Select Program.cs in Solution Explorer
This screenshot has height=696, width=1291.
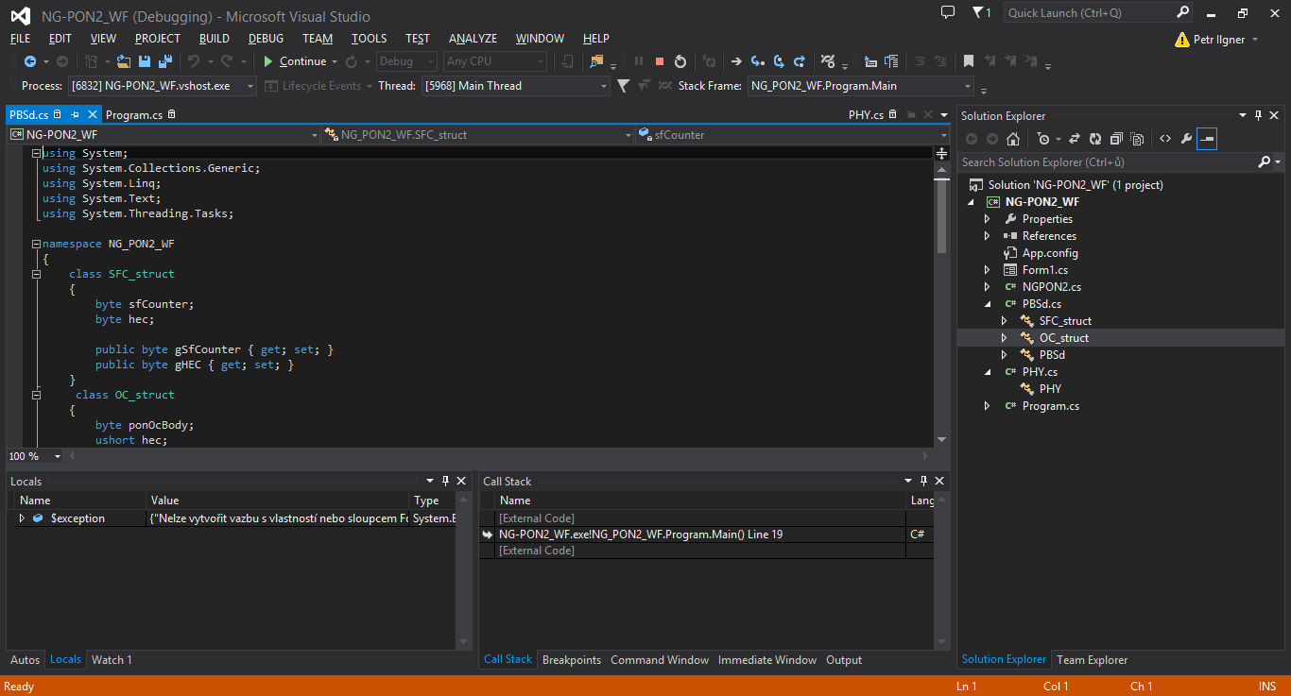(x=1051, y=406)
